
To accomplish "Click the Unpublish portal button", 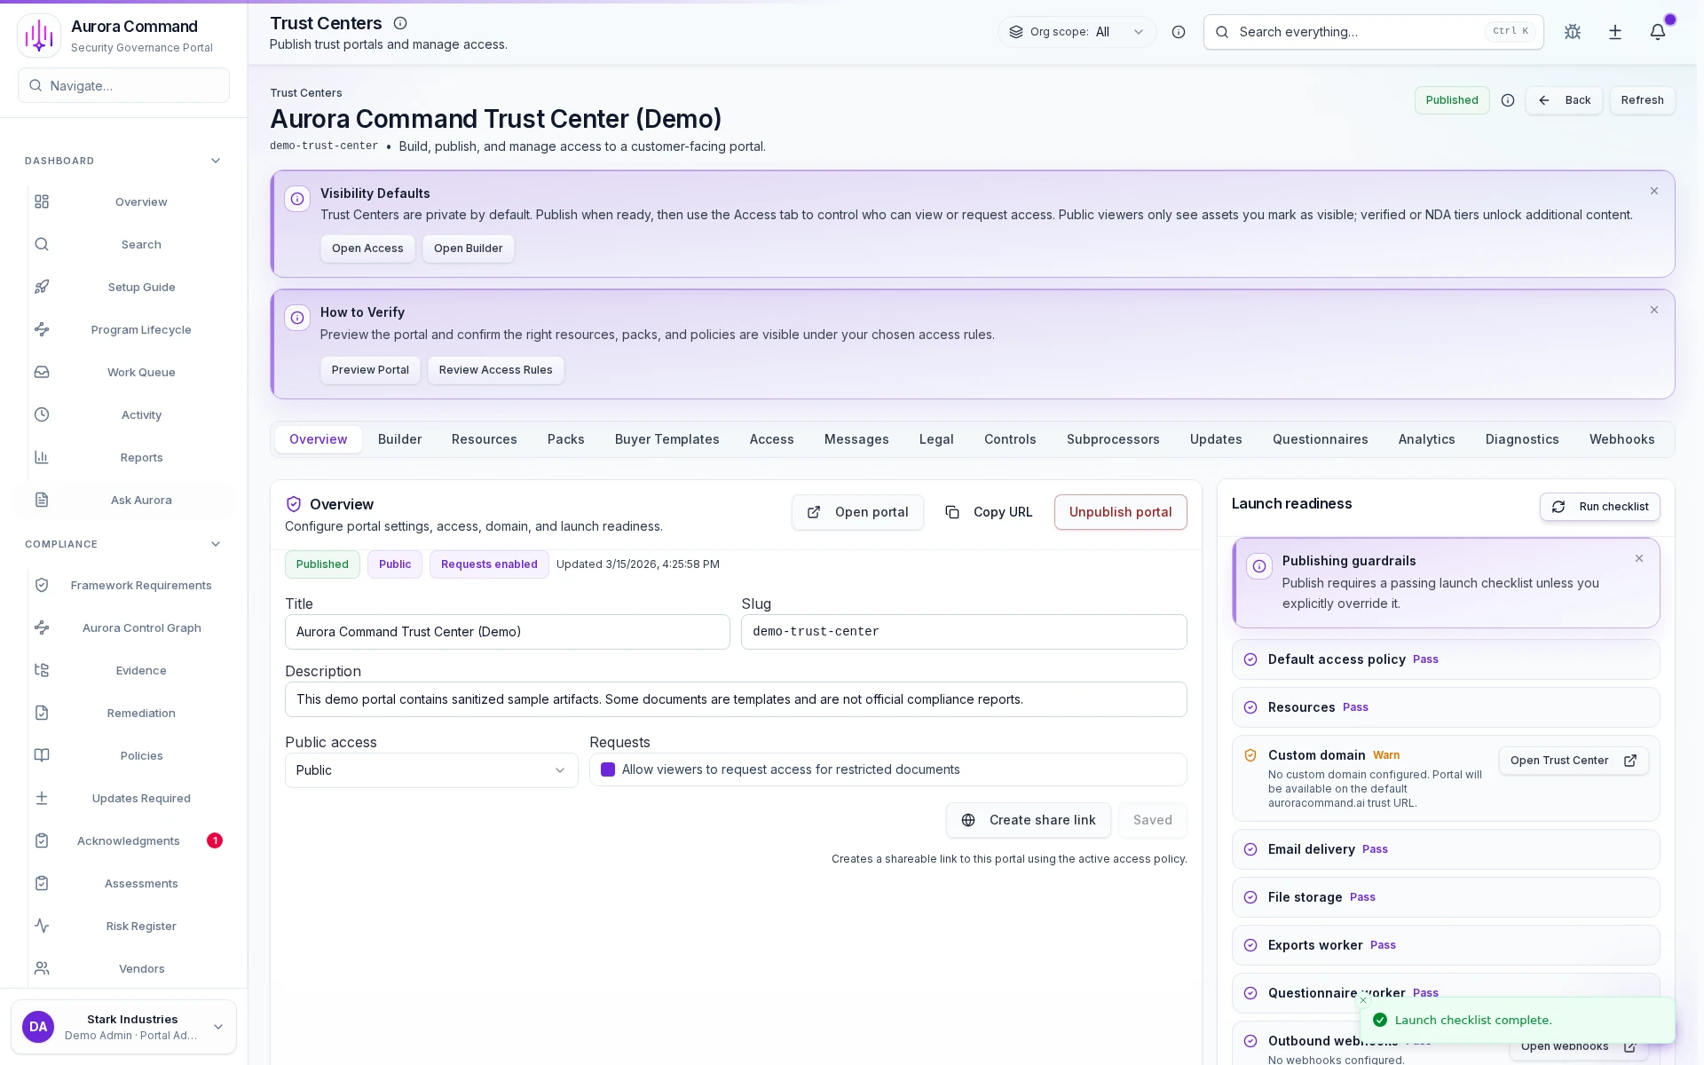I will [1120, 512].
